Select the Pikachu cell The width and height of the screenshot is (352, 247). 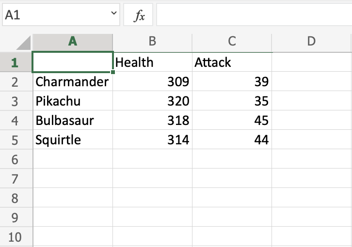tap(73, 101)
